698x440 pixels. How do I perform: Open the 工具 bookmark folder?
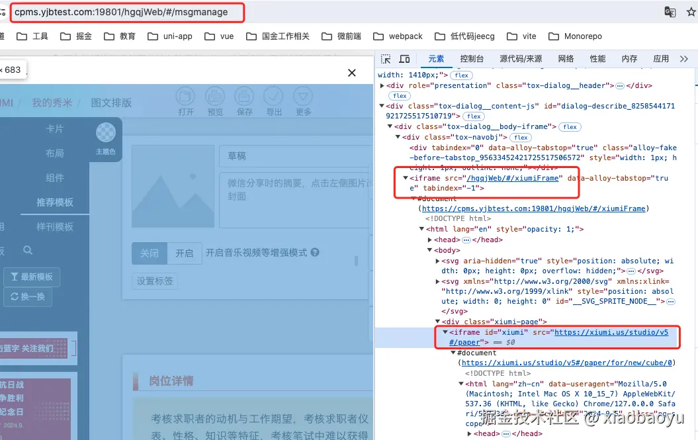(x=32, y=36)
